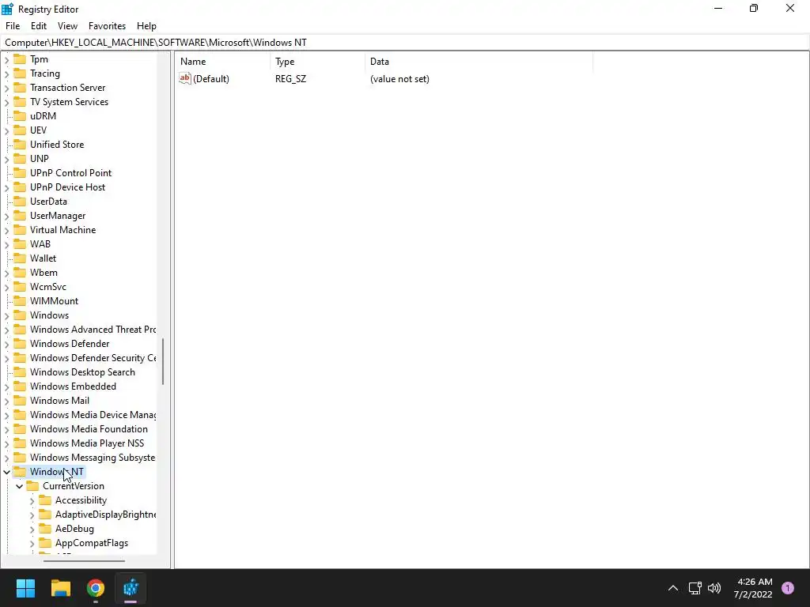This screenshot has height=607, width=810.
Task: Click the WIMMount folder icon
Action: 20,300
